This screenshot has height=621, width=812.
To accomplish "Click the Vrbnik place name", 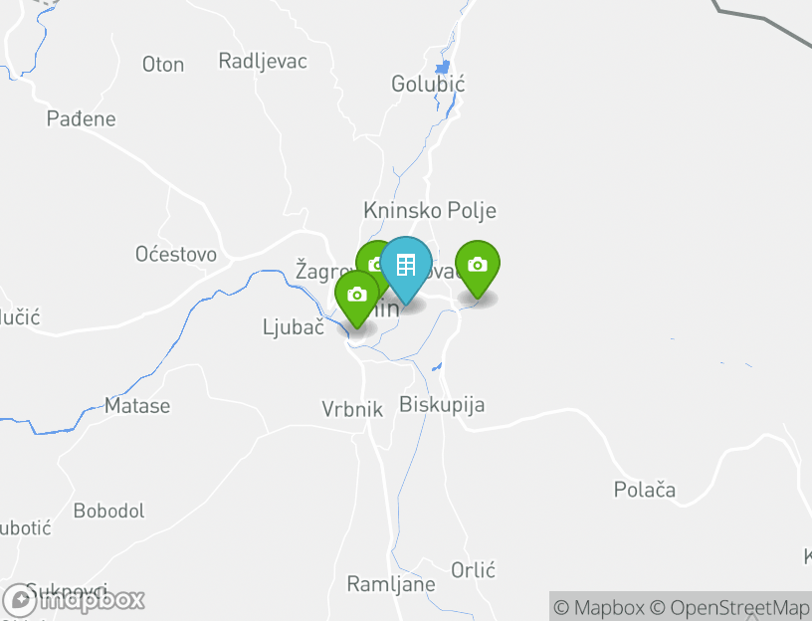I will coord(352,410).
